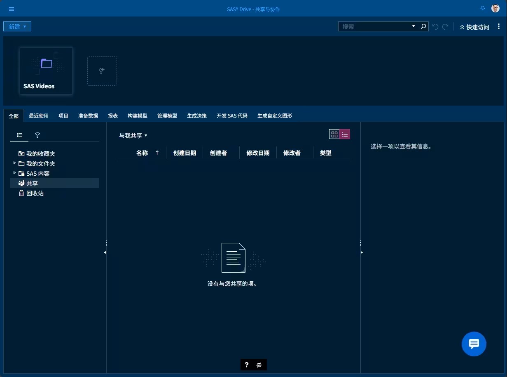
Task: Select the 生成自定义图形 tab
Action: [275, 116]
